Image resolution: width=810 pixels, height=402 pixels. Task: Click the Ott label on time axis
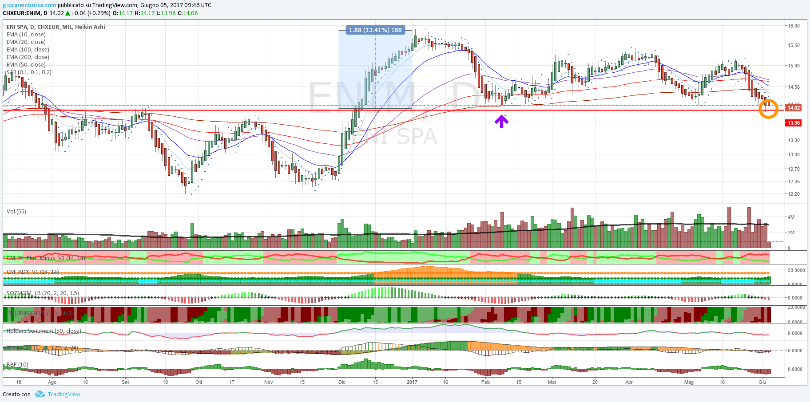pos(199,382)
